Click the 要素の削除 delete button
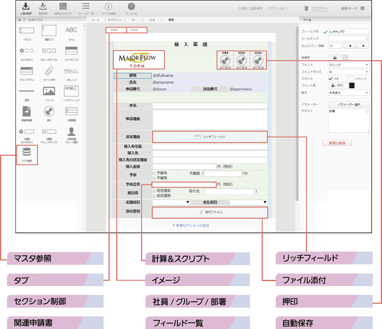Viewport: 382px width, 329px height. pyautogui.click(x=337, y=143)
